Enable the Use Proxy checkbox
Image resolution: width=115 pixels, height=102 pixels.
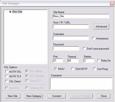tap(95, 69)
